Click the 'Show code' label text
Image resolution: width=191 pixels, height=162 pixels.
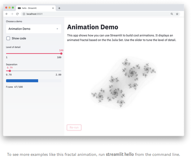(x=19, y=38)
